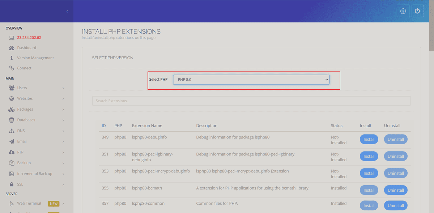Click the SSL padlock icon
Viewport: 434px width, 213px height.
coord(12,184)
